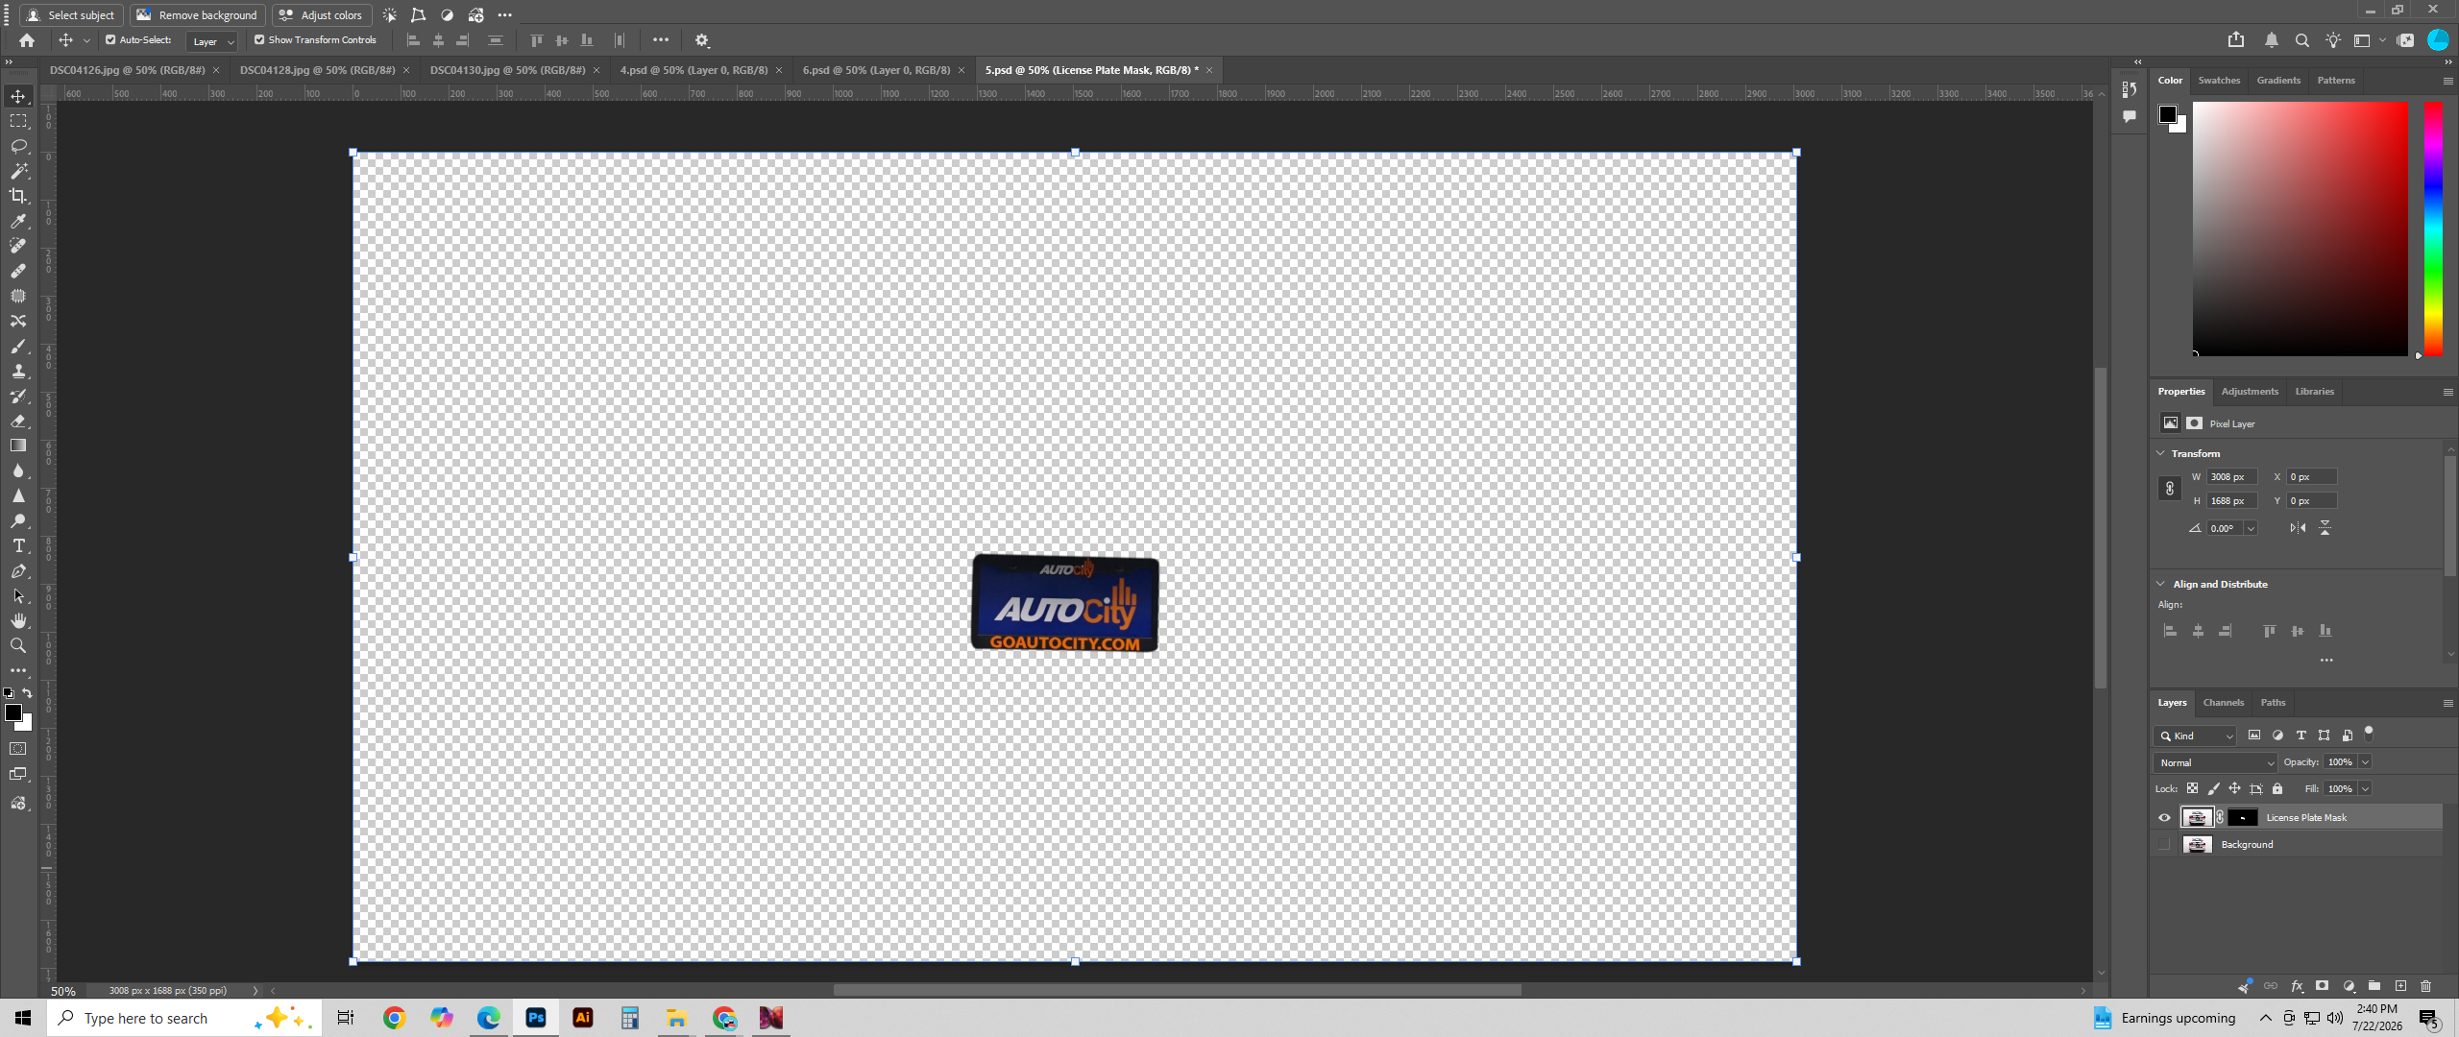Viewport: 2459px width, 1037px height.
Task: Show the Background layer
Action: [2164, 845]
